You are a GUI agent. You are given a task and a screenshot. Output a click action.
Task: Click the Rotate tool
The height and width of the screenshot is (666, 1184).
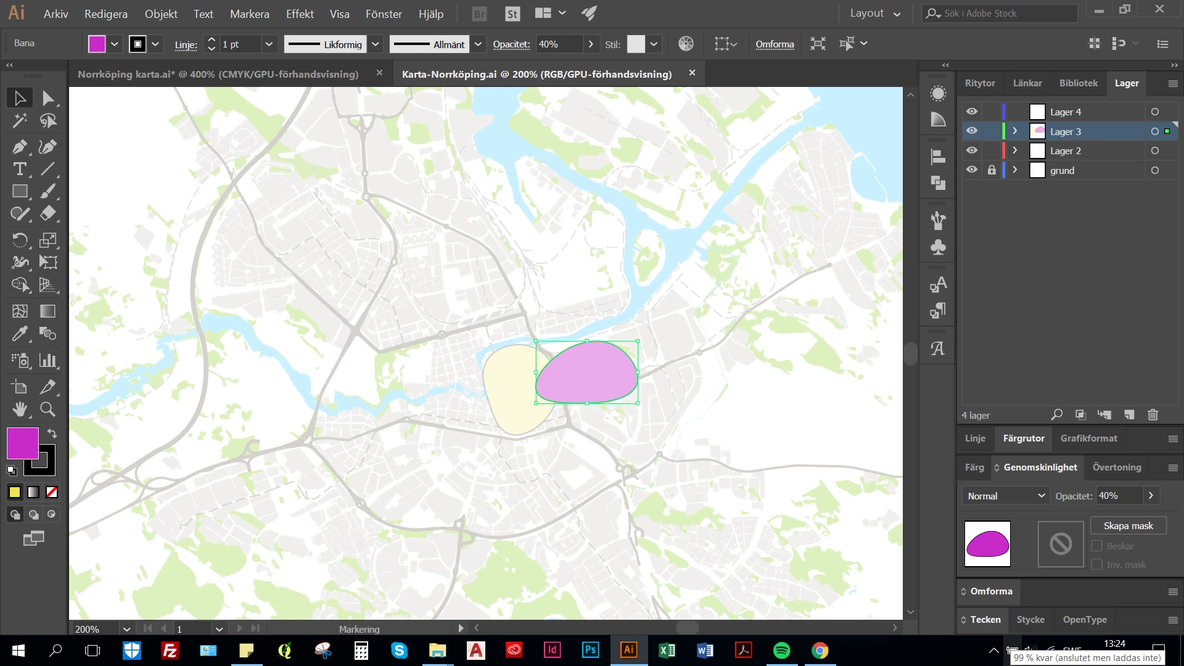pos(19,239)
